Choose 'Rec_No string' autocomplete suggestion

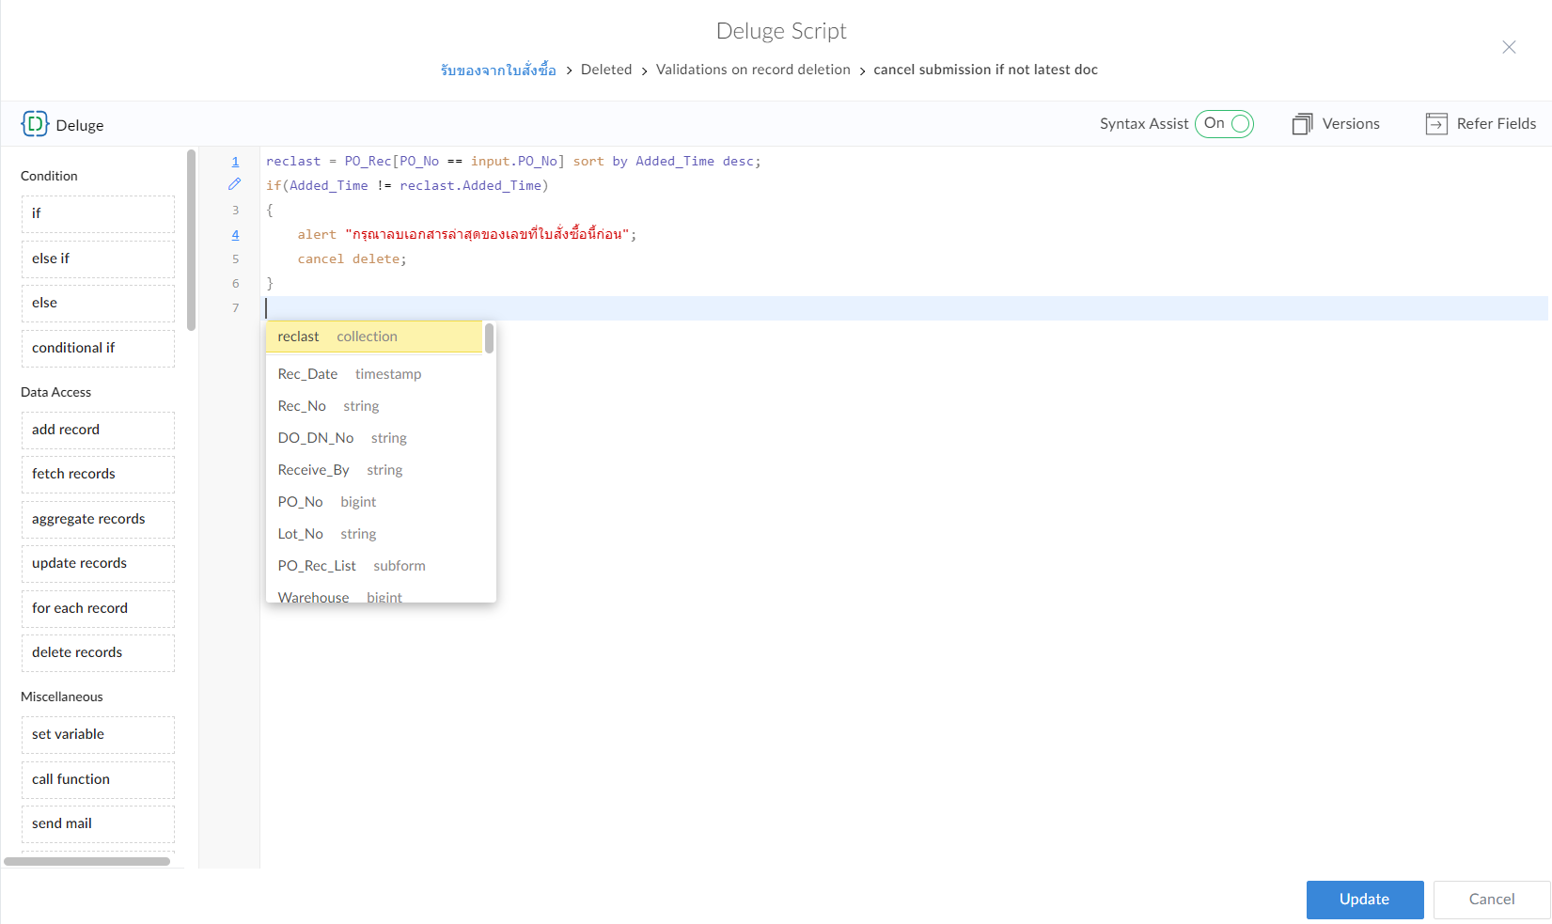pyautogui.click(x=374, y=406)
